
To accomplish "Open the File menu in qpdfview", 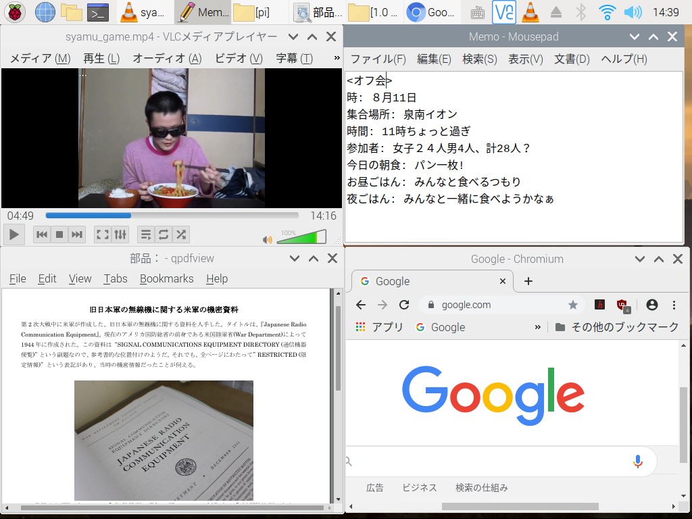I will pos(18,279).
